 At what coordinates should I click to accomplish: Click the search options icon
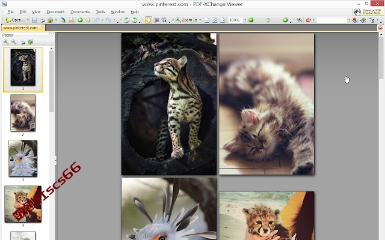[x=372, y=20]
